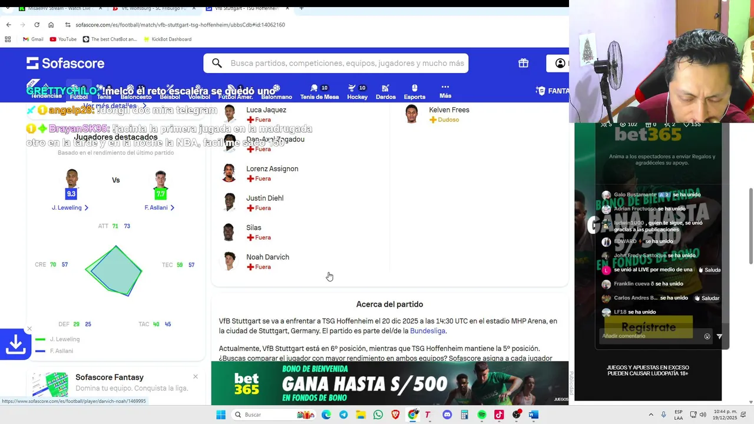Screen dimensions: 754x424
Task: Open Chrome apps grid icon
Action: [8, 39]
